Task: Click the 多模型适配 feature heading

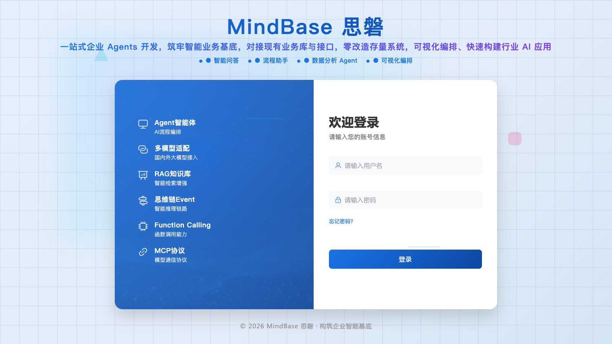Action: pos(172,148)
